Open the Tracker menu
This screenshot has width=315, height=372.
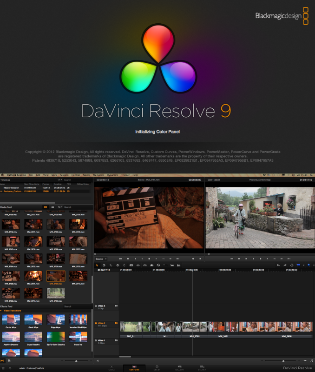pyautogui.click(x=125, y=175)
